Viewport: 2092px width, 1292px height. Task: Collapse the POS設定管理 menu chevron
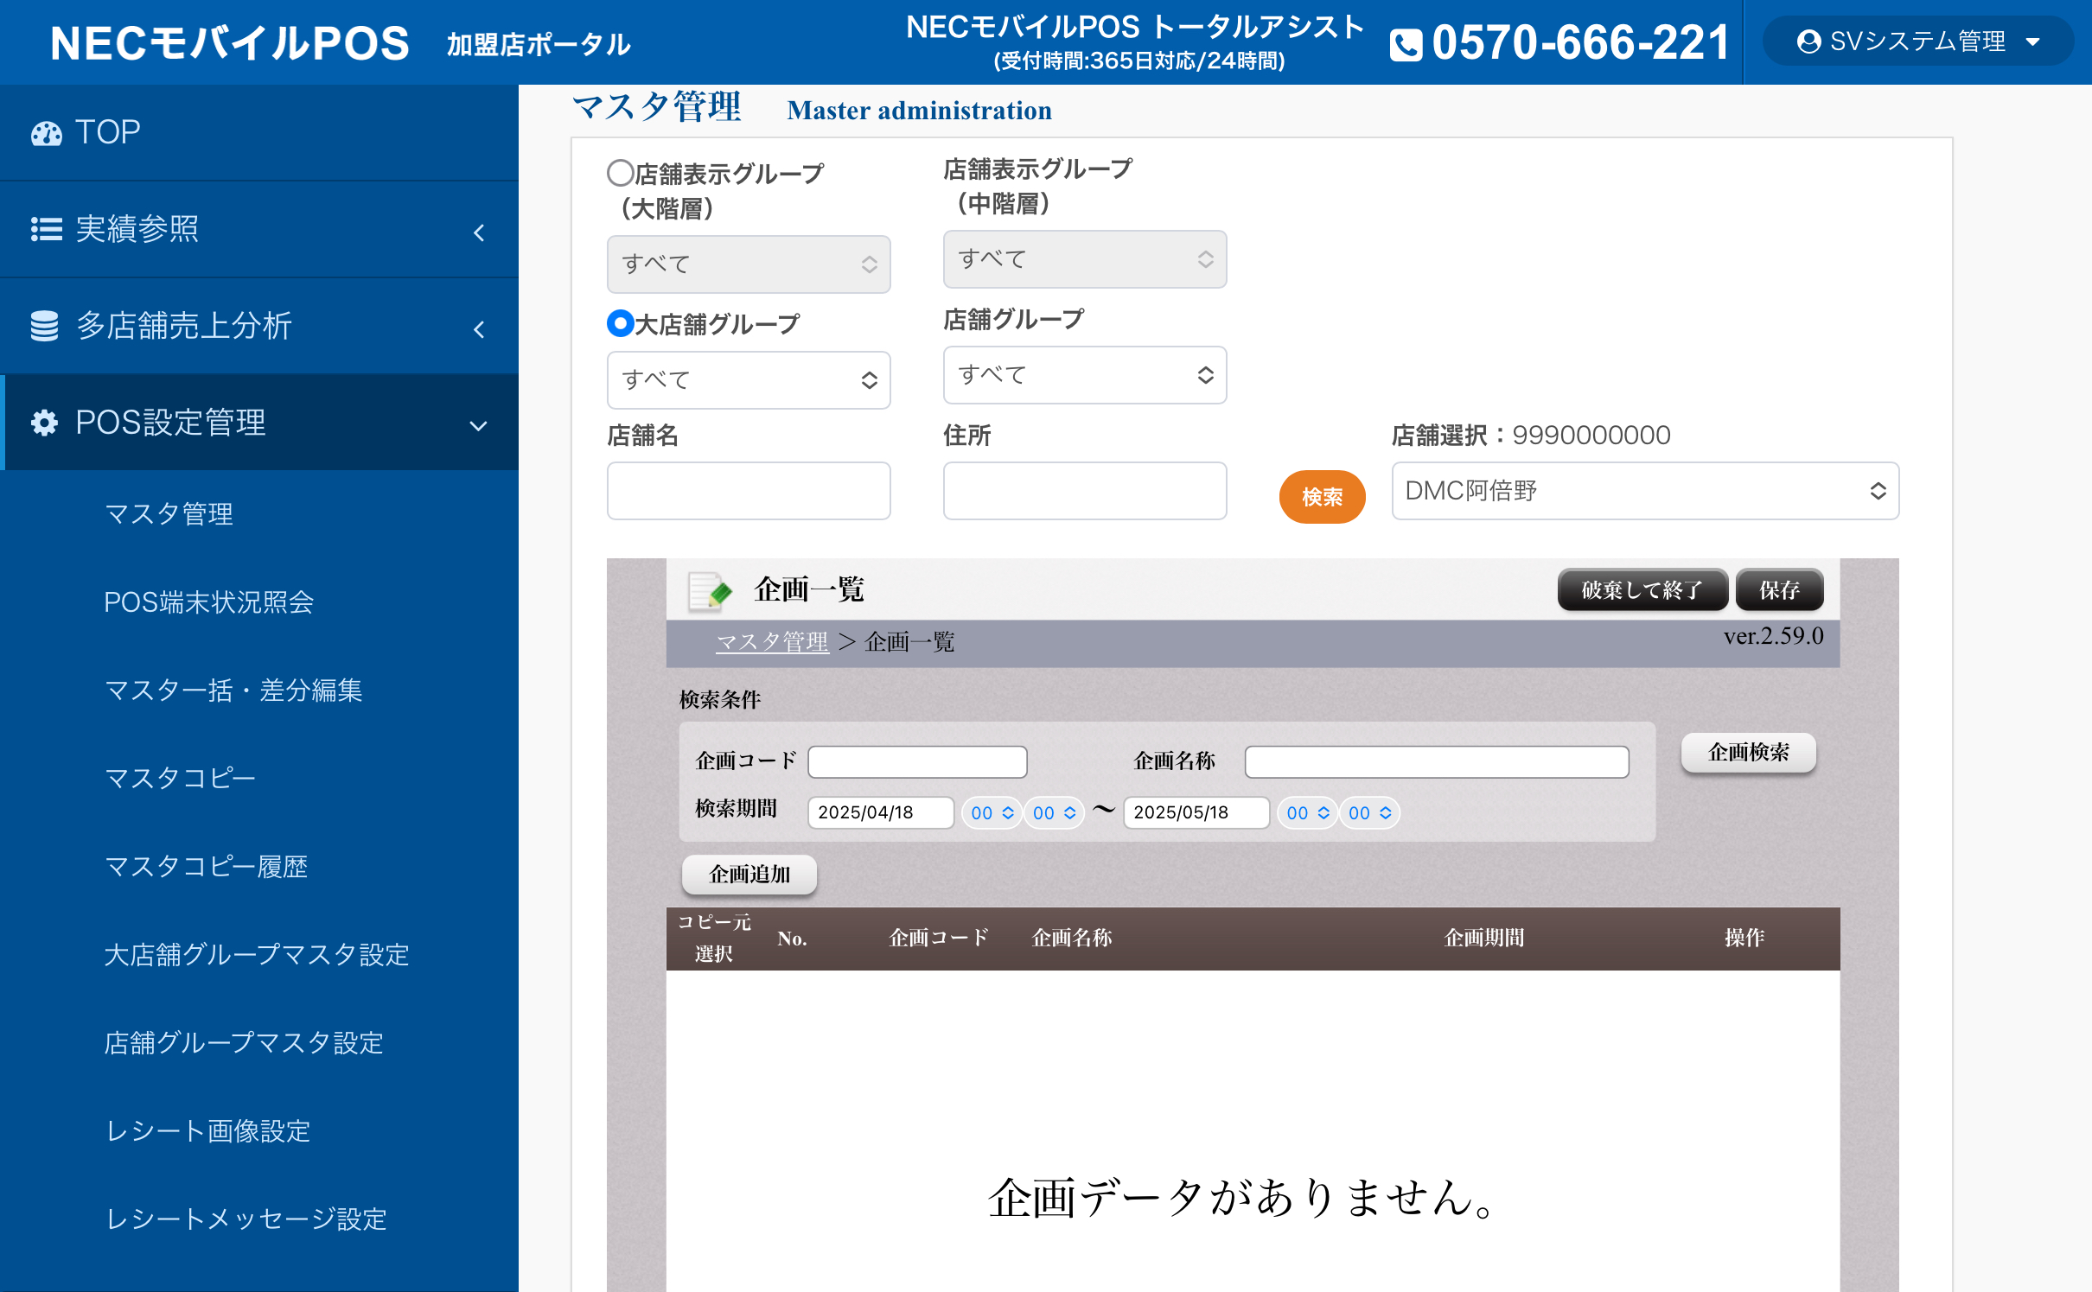click(478, 425)
